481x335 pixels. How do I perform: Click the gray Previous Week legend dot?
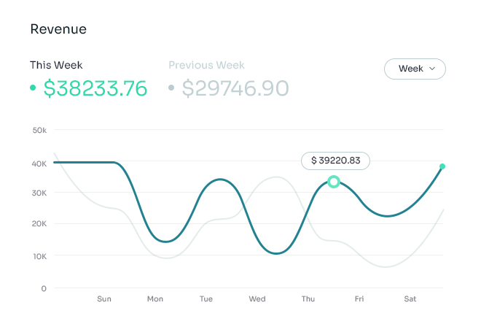(171, 88)
